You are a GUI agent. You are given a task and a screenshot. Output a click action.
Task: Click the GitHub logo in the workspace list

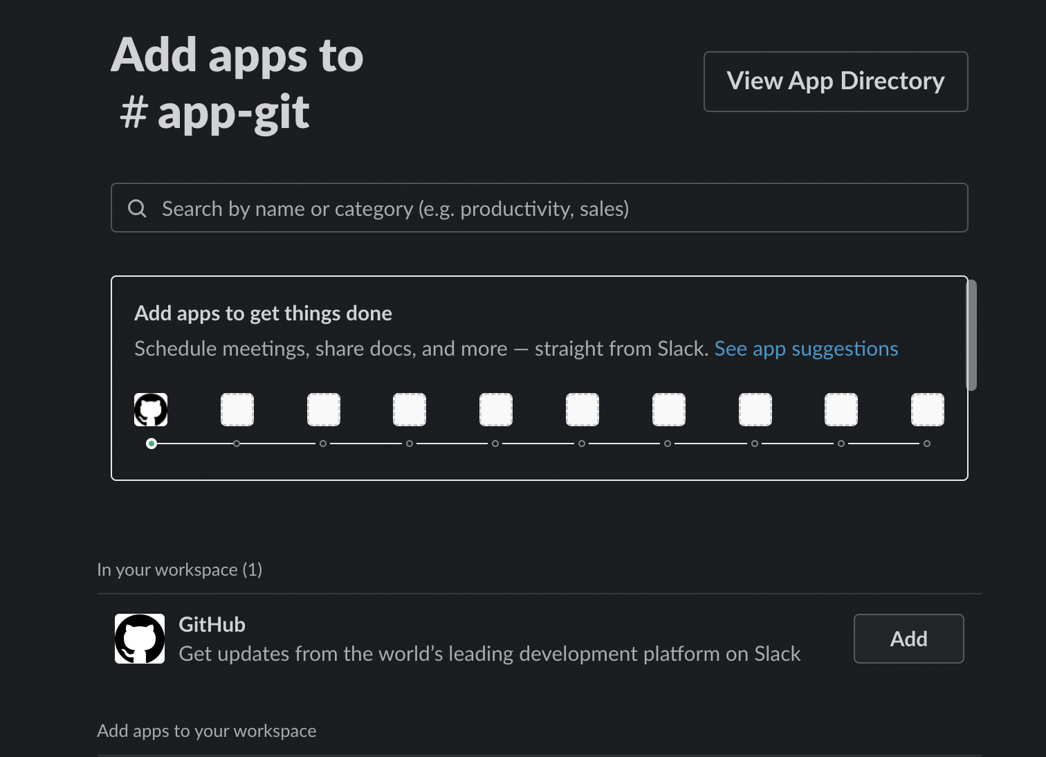[140, 639]
